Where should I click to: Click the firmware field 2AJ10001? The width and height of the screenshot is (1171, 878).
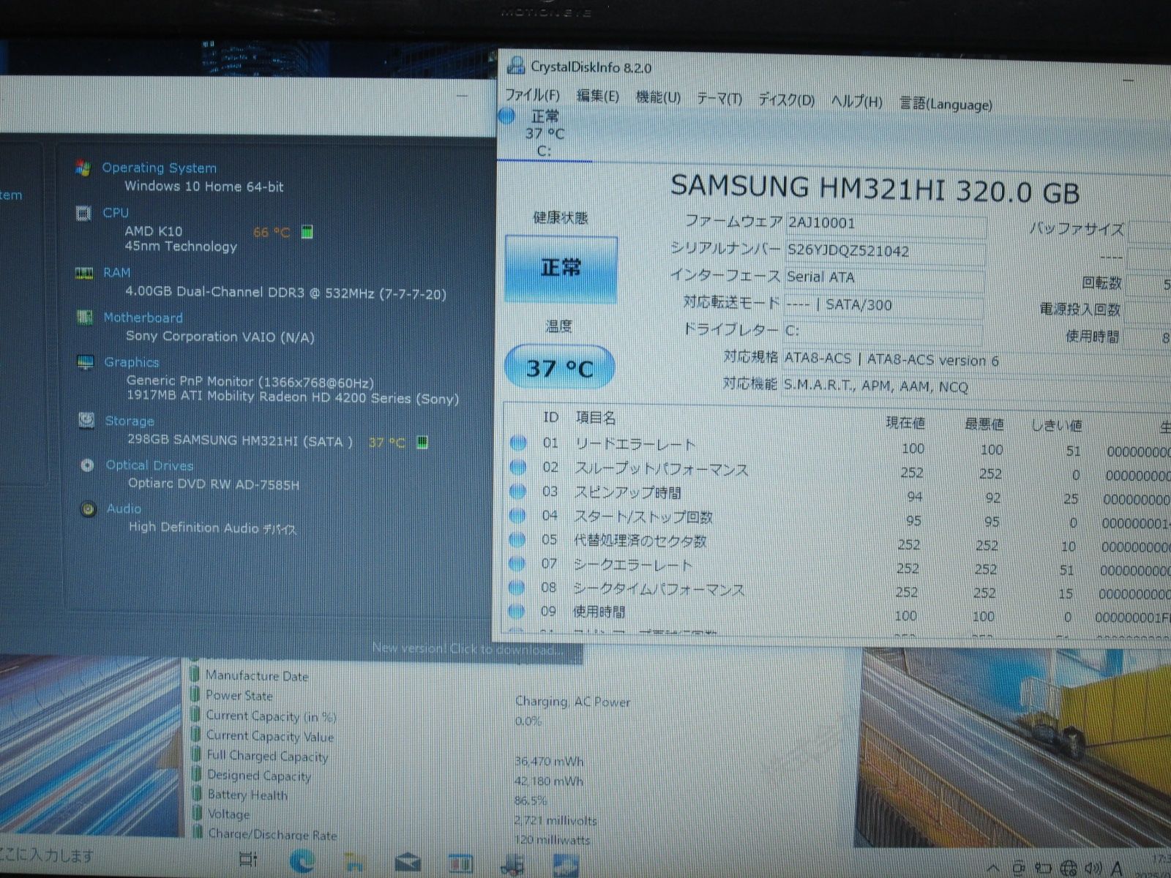[x=885, y=224]
